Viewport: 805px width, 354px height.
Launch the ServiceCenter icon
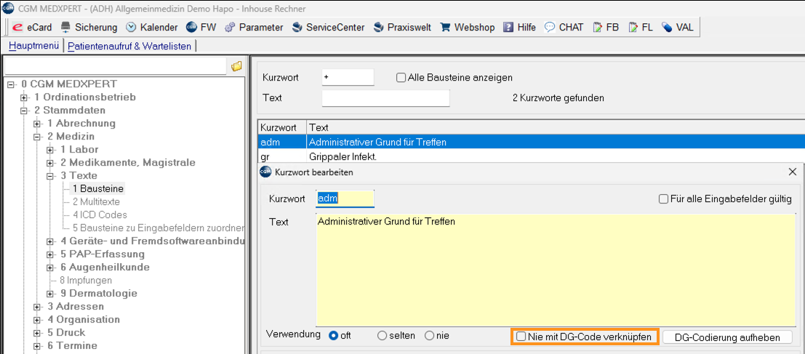(x=297, y=27)
